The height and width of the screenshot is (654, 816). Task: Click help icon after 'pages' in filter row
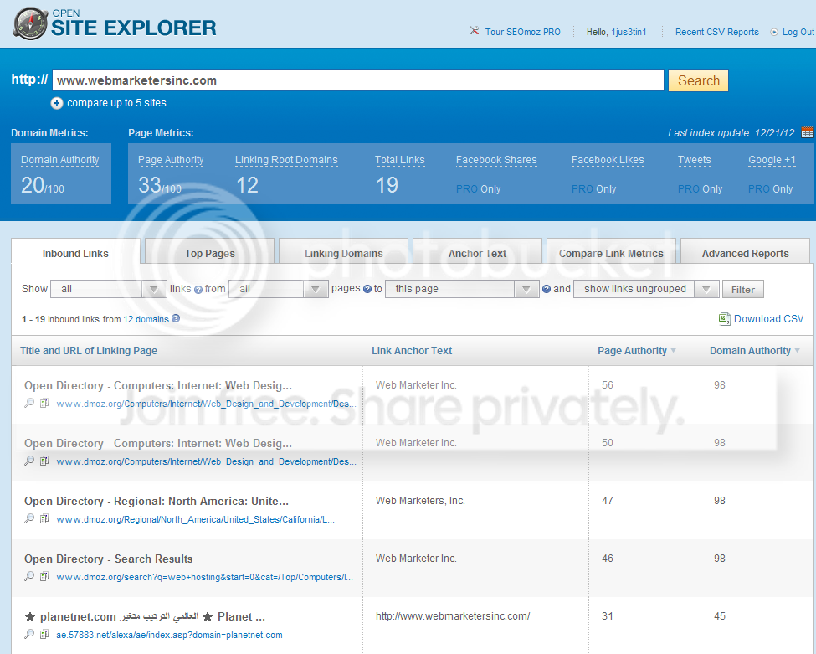(367, 289)
